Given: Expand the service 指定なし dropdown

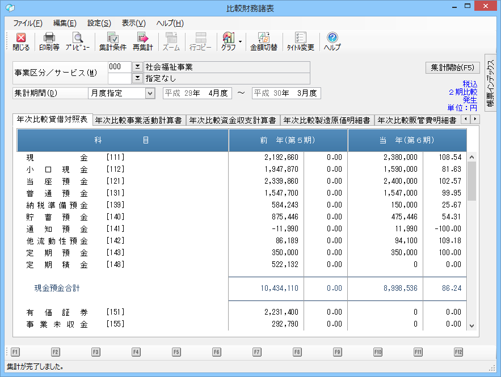Looking at the screenshot, I should [137, 78].
